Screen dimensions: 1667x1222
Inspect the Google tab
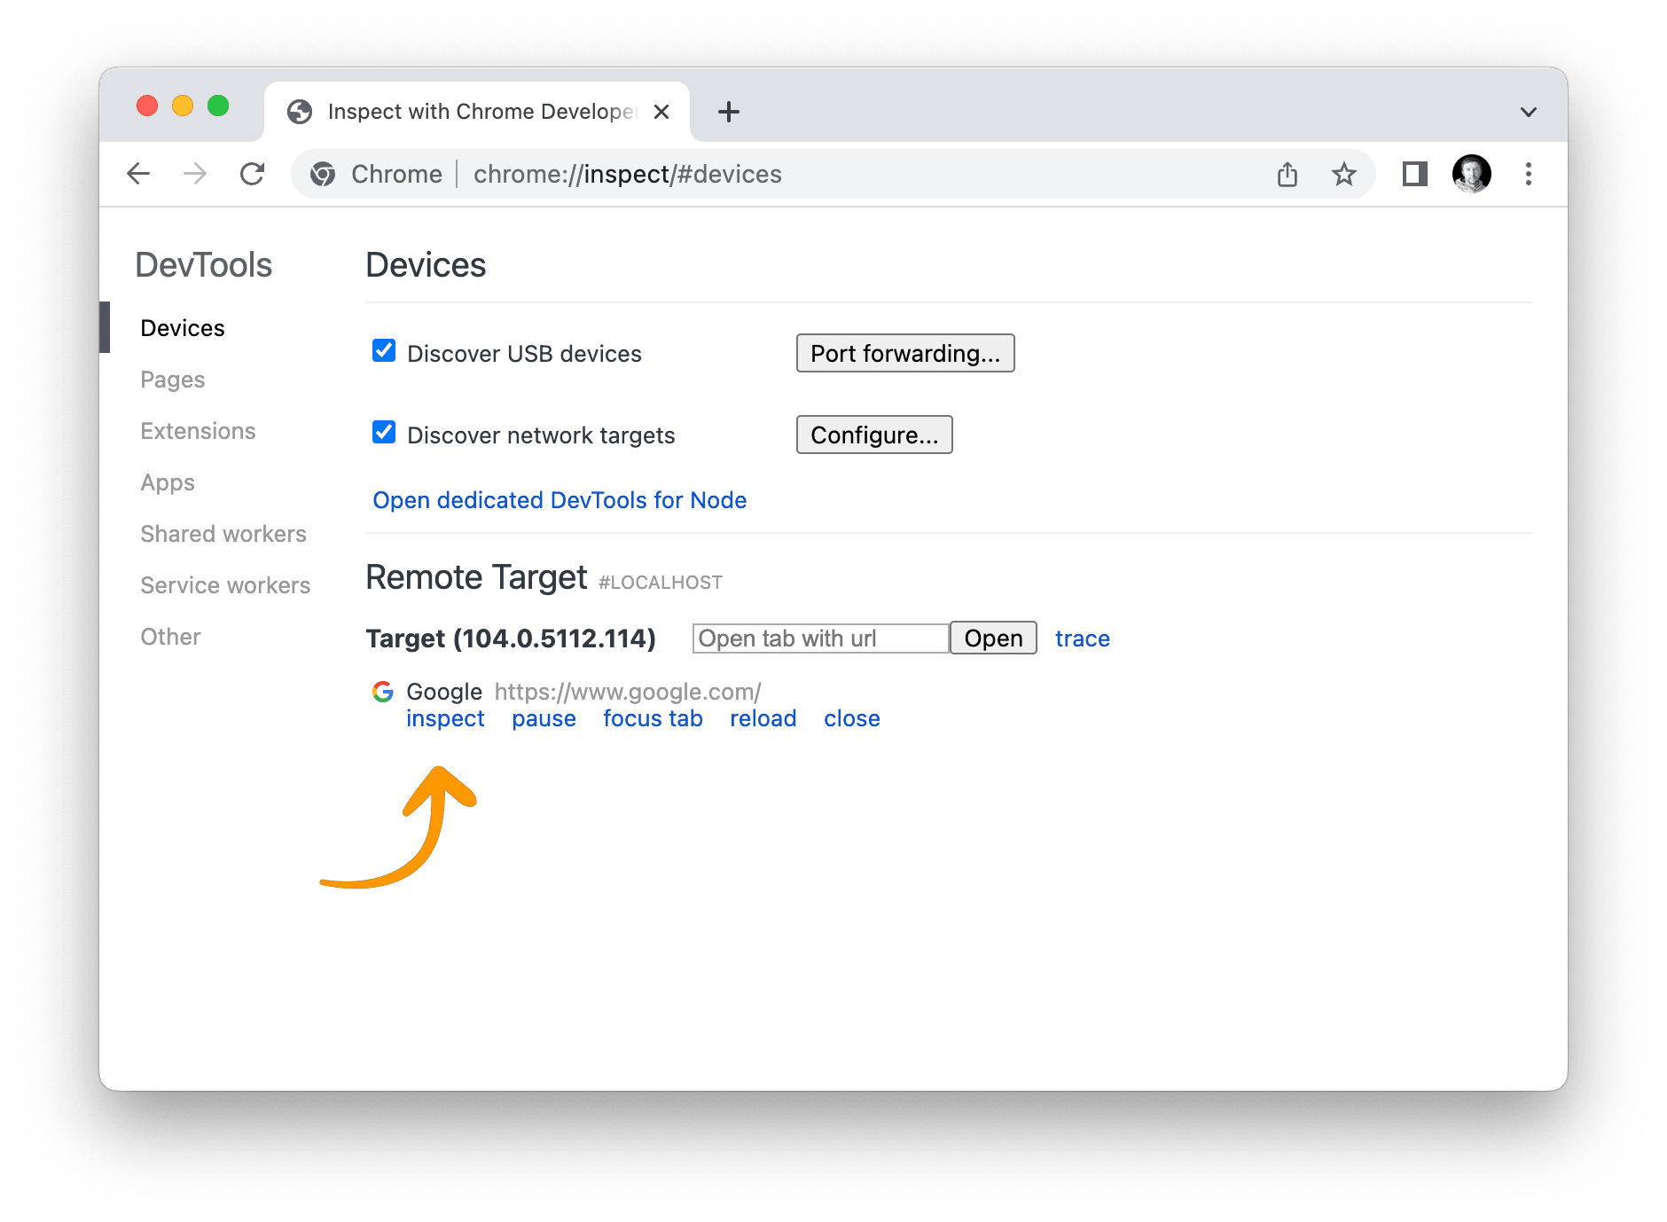coord(445,718)
